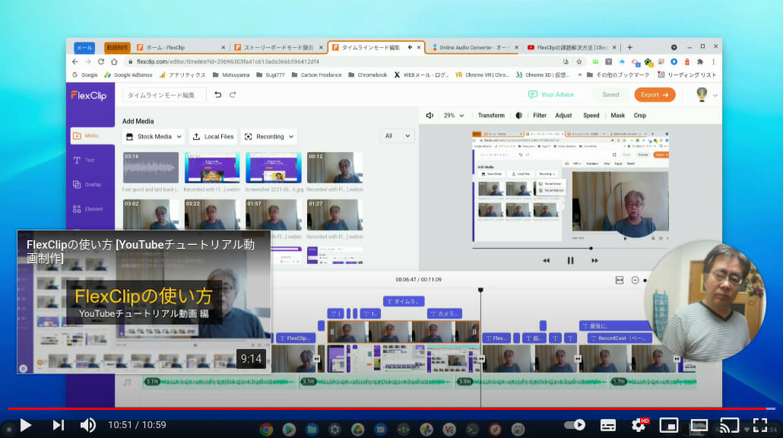Open the Adjust tool
This screenshot has height=438, width=783.
563,116
